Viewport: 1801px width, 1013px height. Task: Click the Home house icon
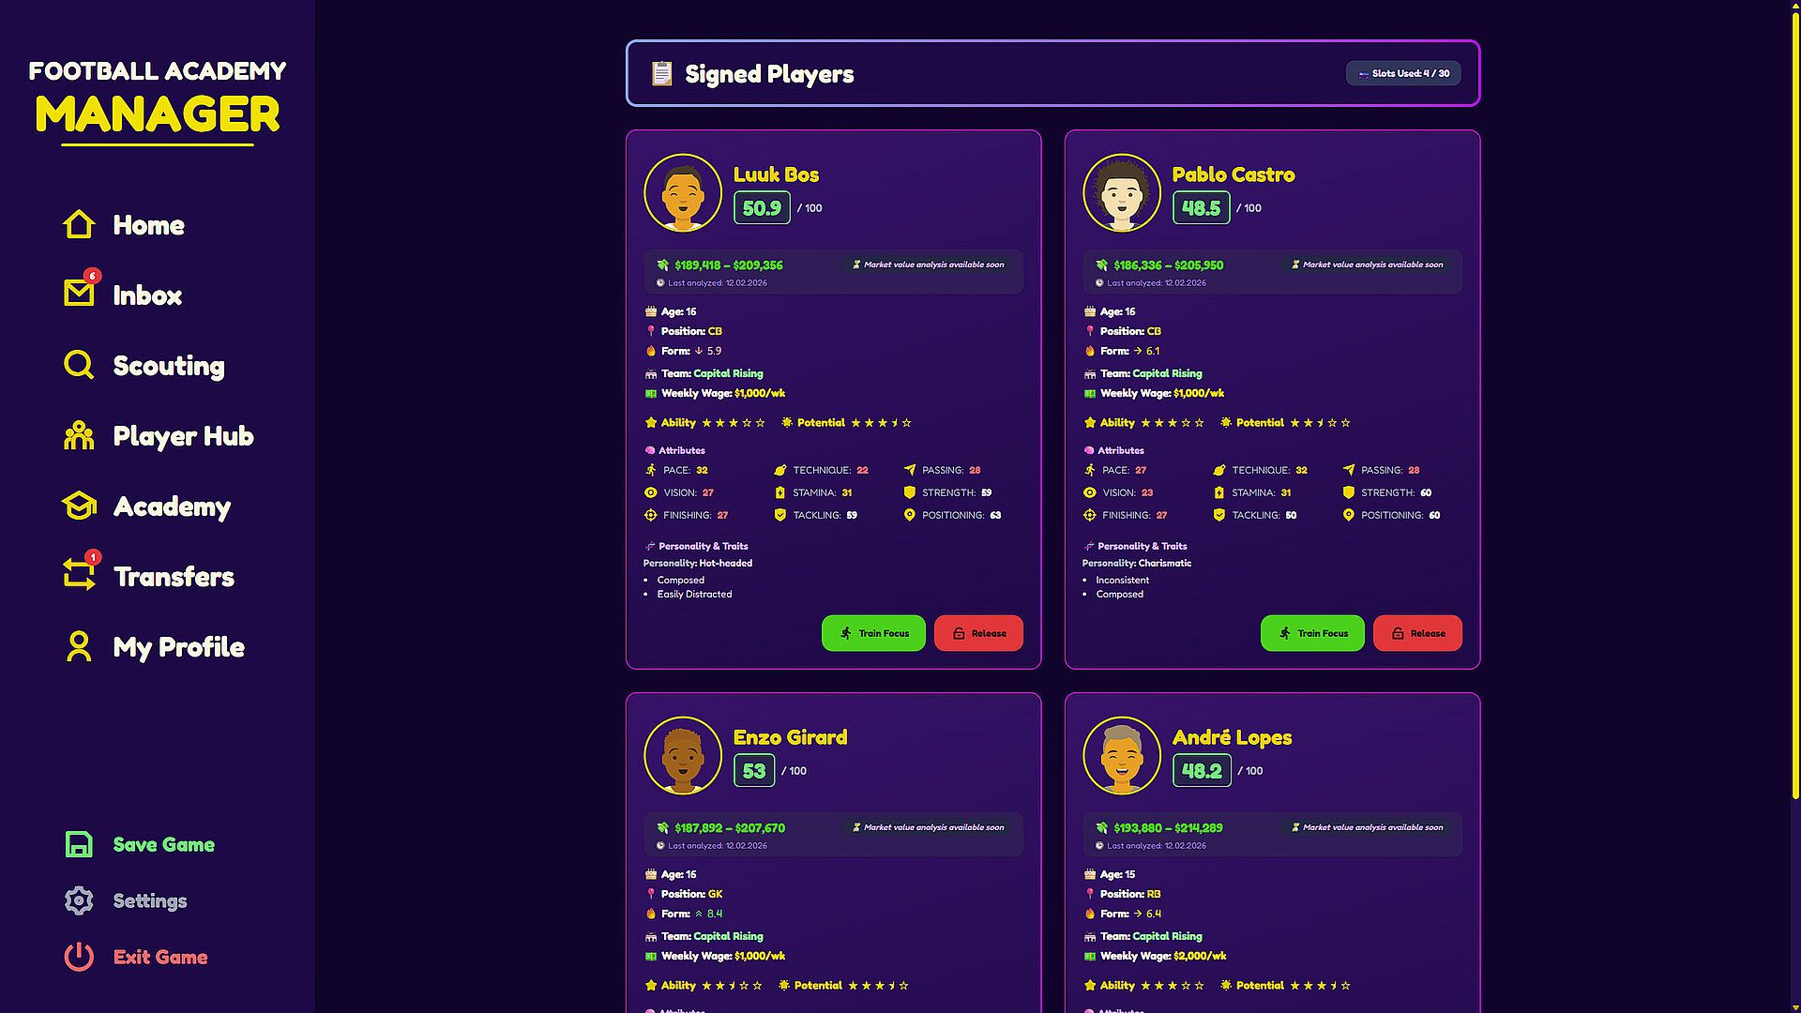point(79,225)
